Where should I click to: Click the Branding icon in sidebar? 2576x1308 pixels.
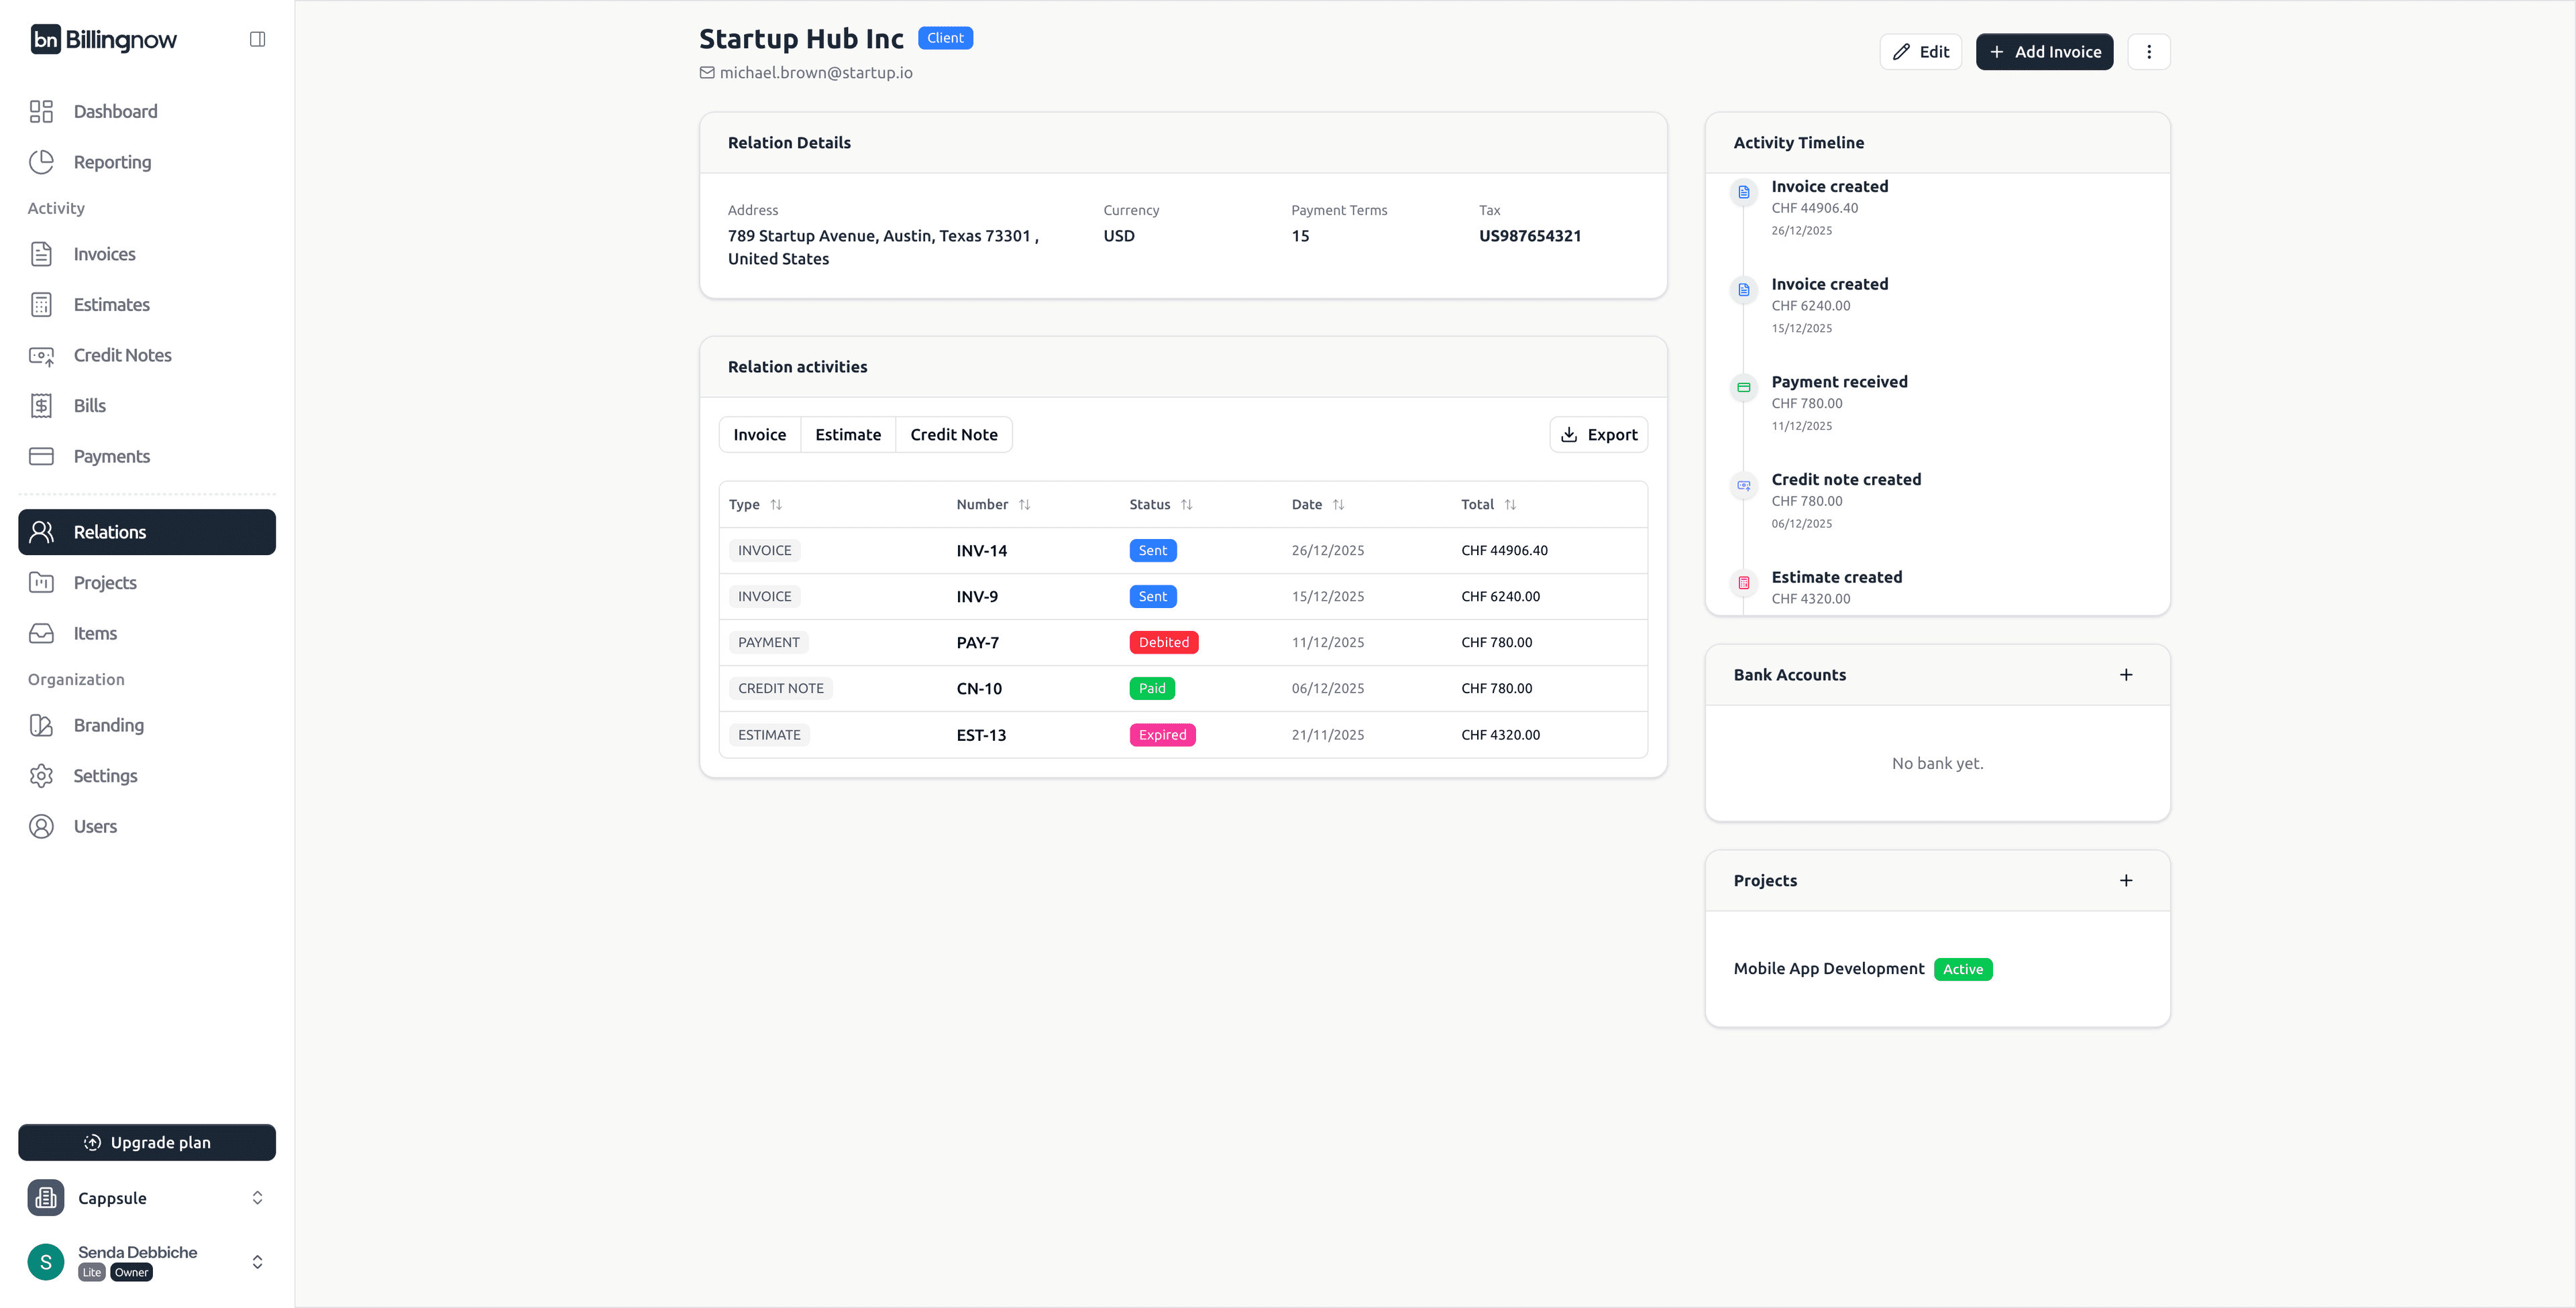coord(41,725)
